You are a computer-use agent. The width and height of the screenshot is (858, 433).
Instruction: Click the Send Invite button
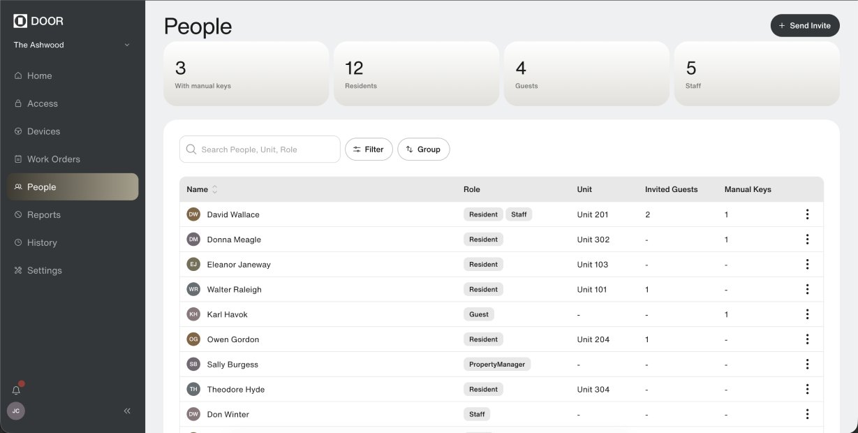[x=805, y=25]
